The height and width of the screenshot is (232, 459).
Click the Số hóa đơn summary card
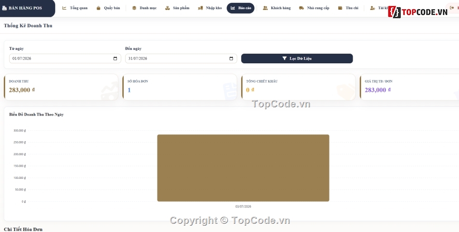tap(179, 87)
